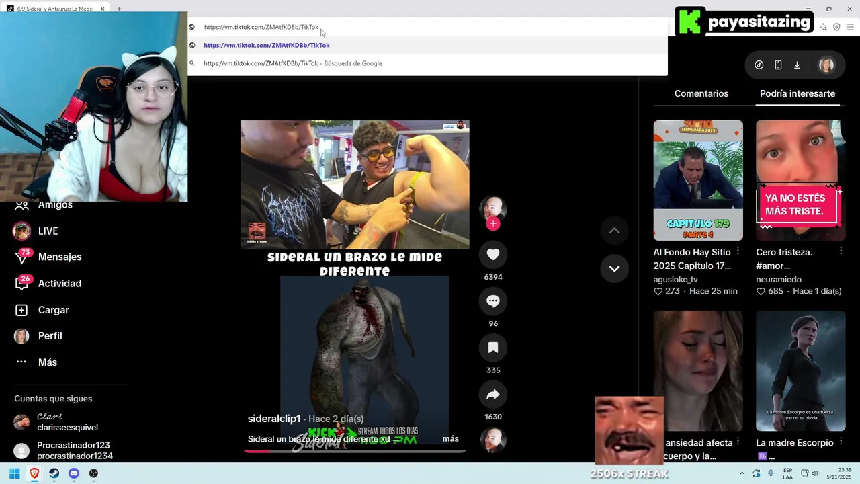Open three-dot options on Cero tristeza card
This screenshot has height=484, width=860.
coord(841,251)
